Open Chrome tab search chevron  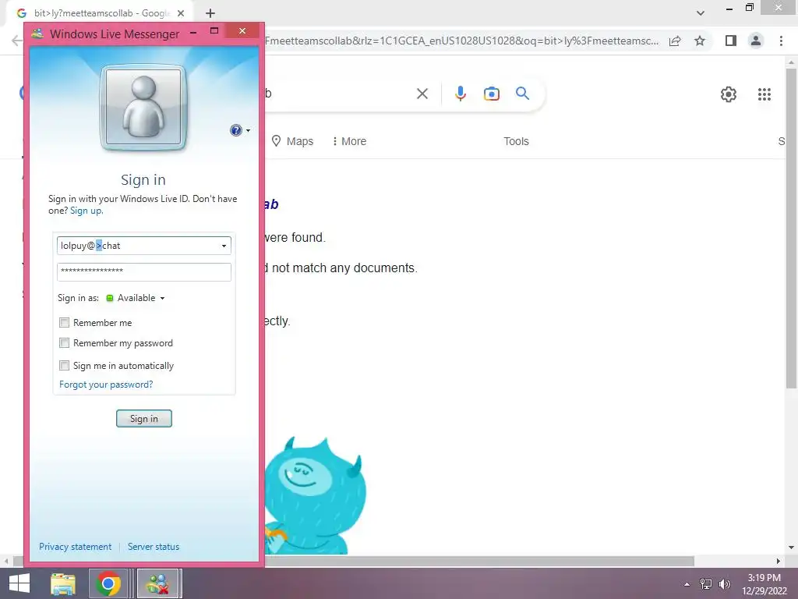[701, 13]
